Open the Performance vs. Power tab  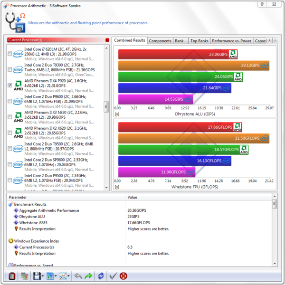point(232,41)
